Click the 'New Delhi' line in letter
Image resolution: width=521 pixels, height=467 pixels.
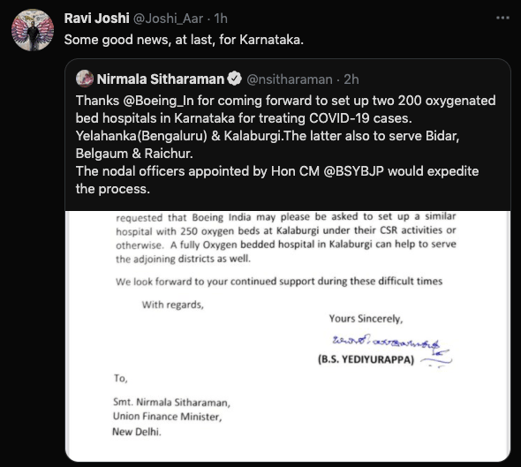click(137, 432)
